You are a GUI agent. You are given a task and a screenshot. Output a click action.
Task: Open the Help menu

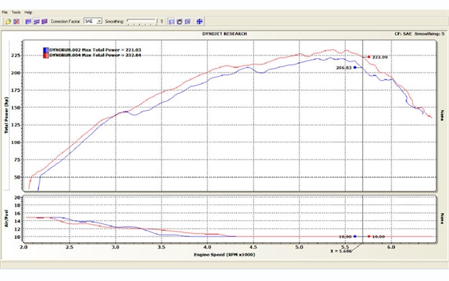[x=28, y=12]
